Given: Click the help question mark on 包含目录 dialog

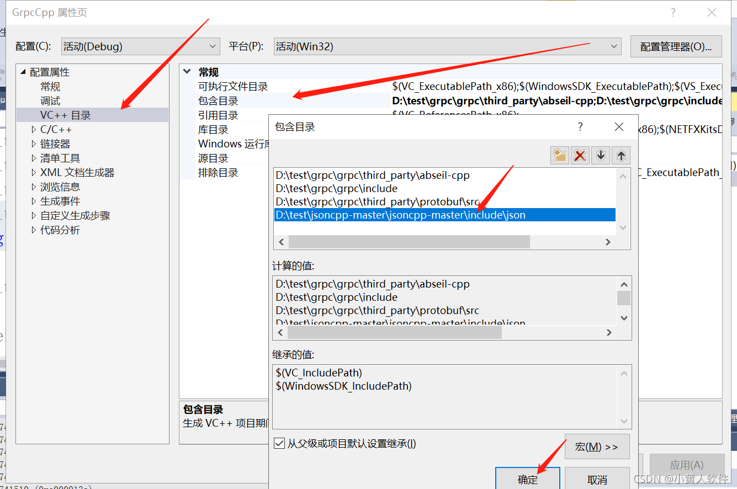Looking at the screenshot, I should coord(580,126).
